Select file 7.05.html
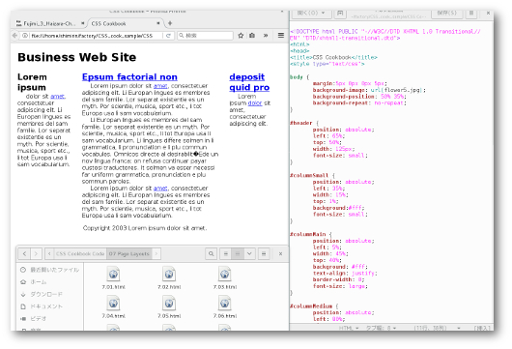Image resolution: width=512 pixels, height=349 pixels. [x=169, y=306]
